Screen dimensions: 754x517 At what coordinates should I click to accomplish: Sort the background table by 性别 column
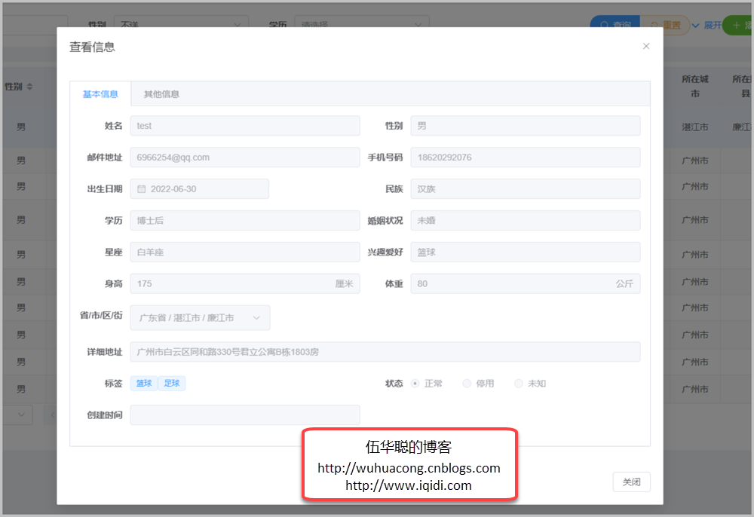click(x=30, y=87)
